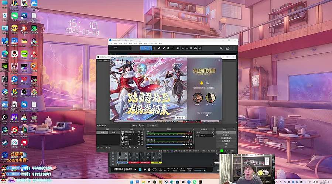
Task: Select 场景 2 in OBS scenes list
Action: coord(114,132)
